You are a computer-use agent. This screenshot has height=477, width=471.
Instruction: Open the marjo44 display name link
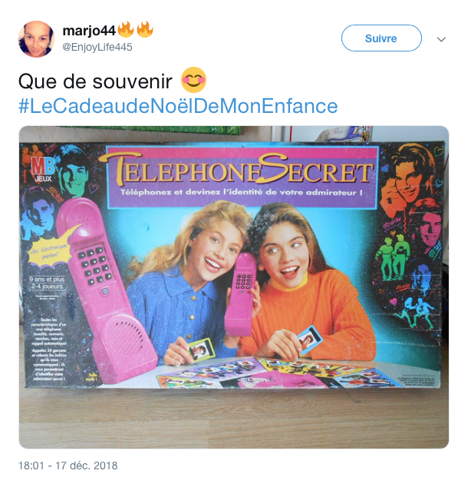pos(89,31)
